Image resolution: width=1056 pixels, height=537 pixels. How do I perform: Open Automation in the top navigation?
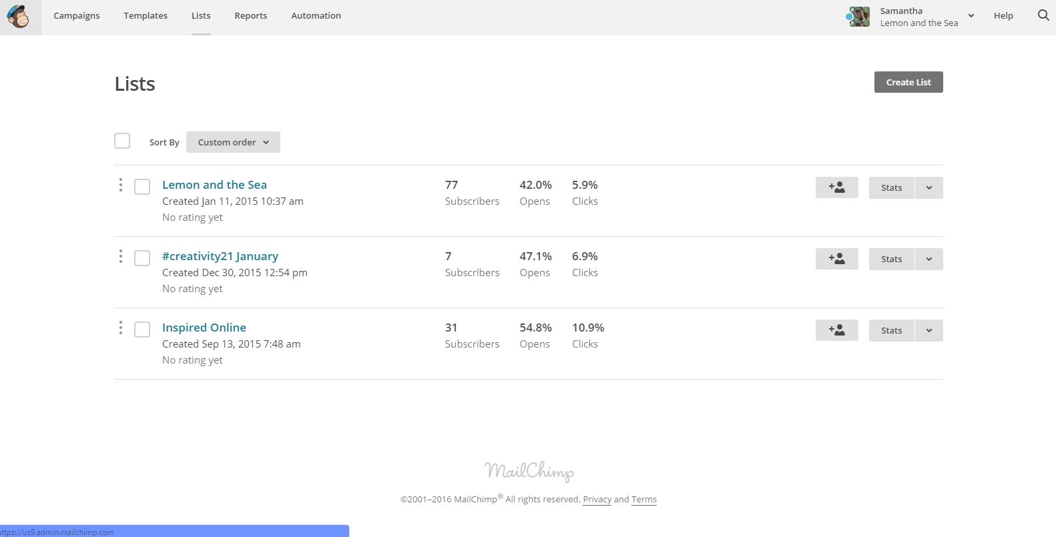click(x=316, y=15)
